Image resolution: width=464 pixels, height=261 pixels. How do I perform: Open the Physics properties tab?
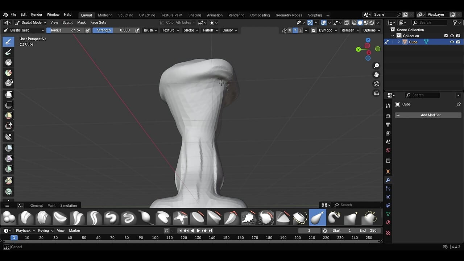coord(388,197)
